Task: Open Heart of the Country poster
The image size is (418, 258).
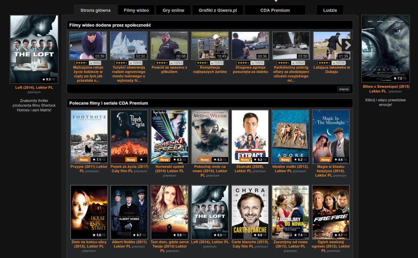Action: [170, 212]
